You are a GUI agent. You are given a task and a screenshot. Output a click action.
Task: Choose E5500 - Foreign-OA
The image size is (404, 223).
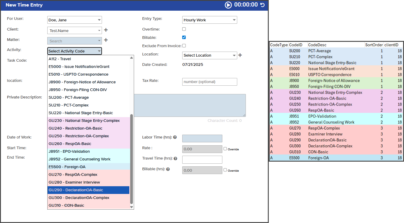tap(89, 167)
